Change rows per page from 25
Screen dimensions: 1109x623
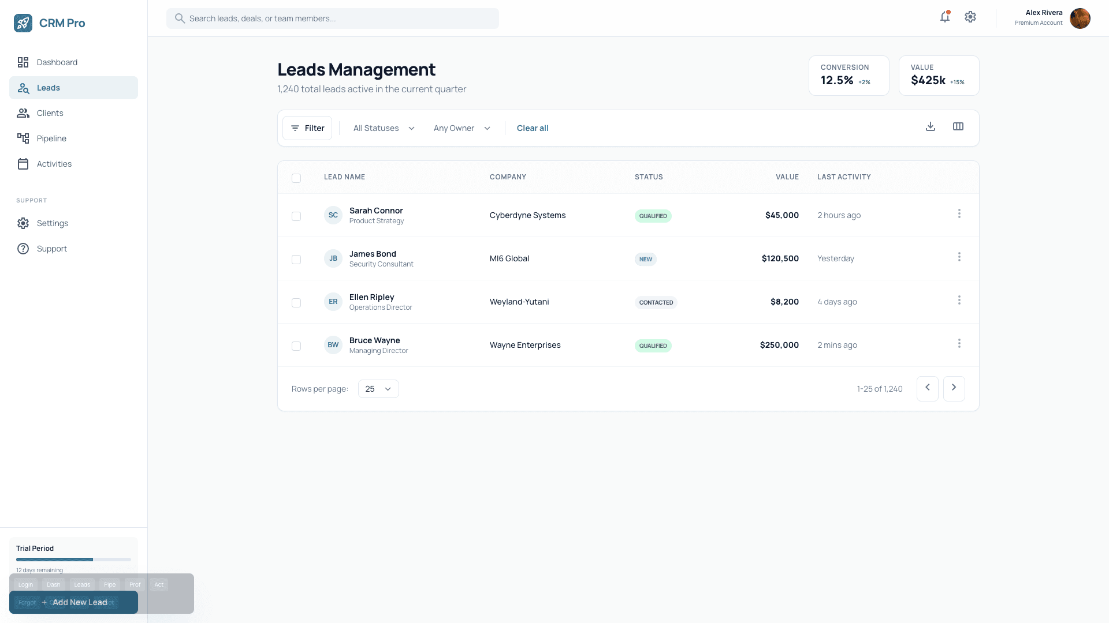click(x=378, y=389)
